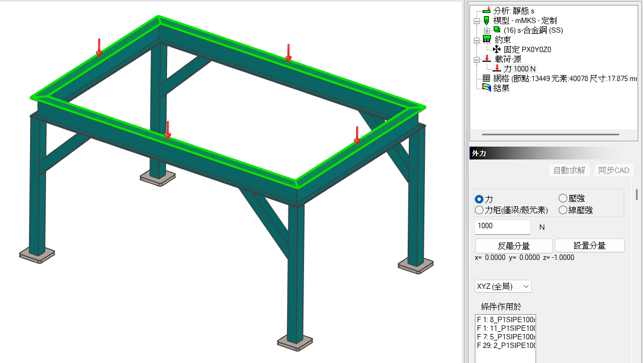The height and width of the screenshot is (363, 643).
Task: Click the back-right beam red force arrow
Action: [x=288, y=53]
